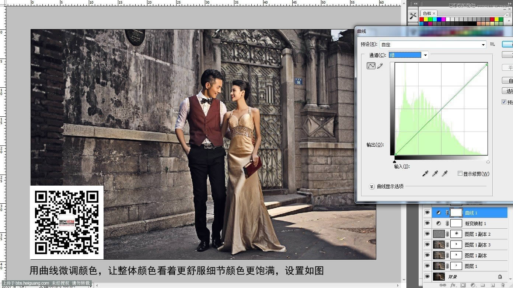513x288 pixels.
Task: Click the adjustment icon of 渐变映射 1
Action: [x=439, y=224]
